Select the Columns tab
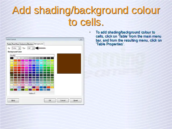Image resolution: width=172 pixels, height=129 pixels. click(23, 44)
